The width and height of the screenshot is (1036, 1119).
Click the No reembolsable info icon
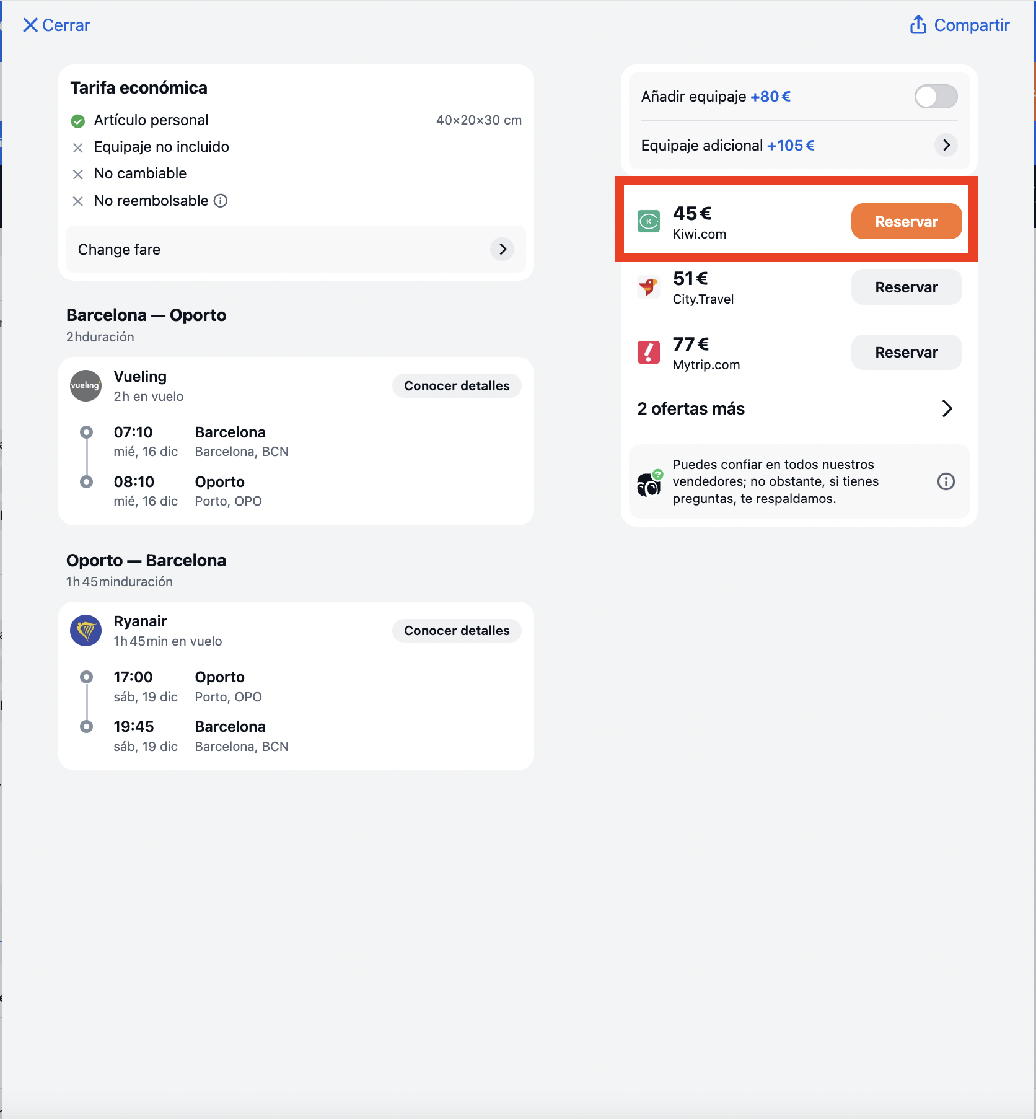221,201
